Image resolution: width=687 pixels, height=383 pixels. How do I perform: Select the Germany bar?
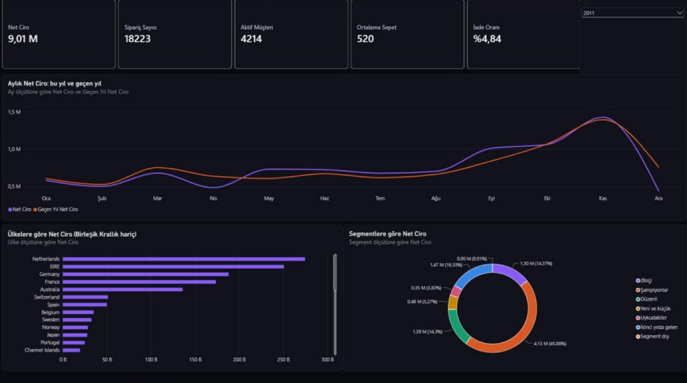click(146, 274)
